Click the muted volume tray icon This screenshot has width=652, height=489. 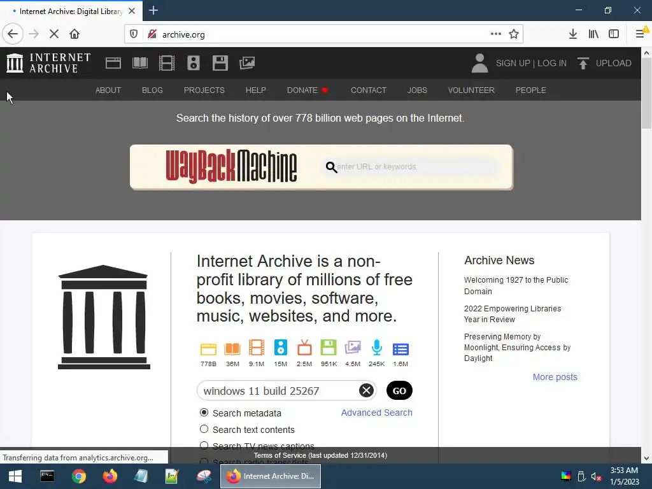596,476
